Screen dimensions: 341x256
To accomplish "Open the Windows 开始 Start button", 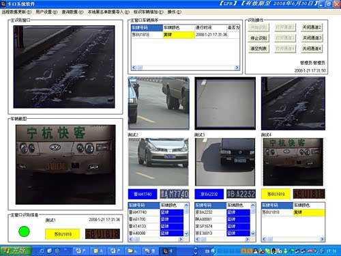I will pyautogui.click(x=16, y=251).
